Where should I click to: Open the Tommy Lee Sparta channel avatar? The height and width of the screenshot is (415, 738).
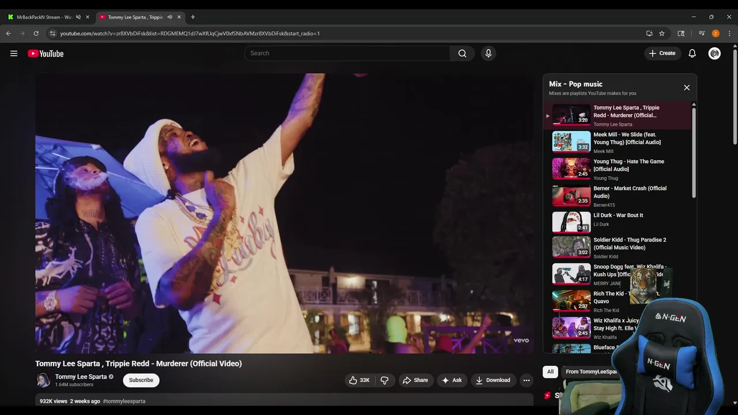(x=43, y=380)
